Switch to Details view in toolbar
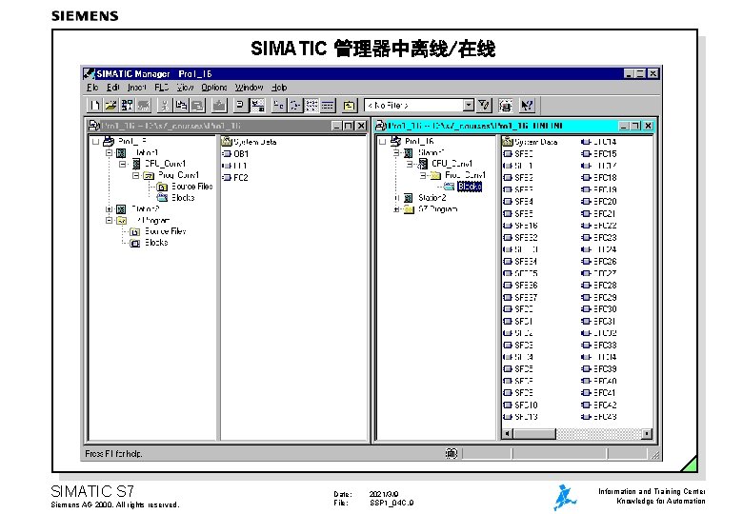This screenshot has height=514, width=743. [328, 105]
